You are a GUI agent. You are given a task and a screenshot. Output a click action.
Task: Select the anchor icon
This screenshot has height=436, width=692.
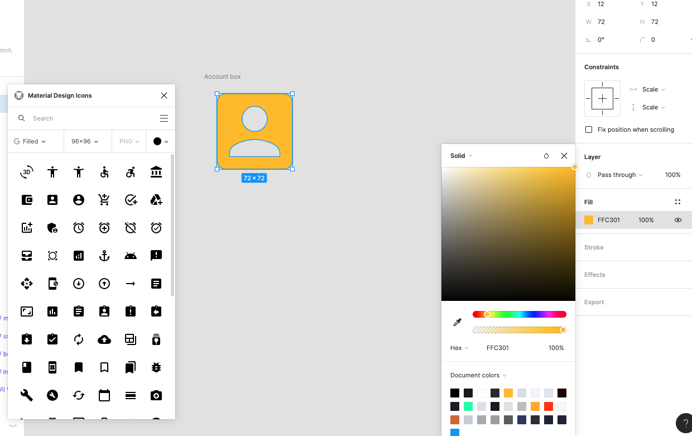point(104,256)
